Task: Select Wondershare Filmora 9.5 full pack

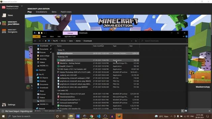Action: (98, 94)
